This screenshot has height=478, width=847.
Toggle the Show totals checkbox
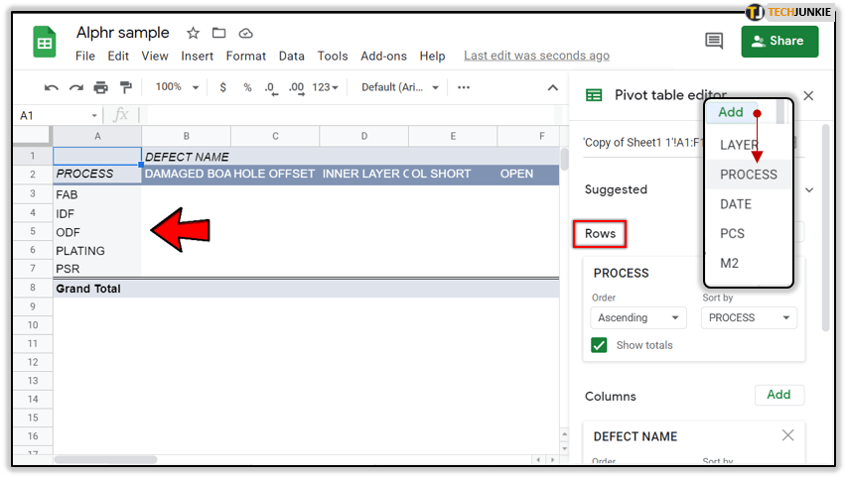tap(599, 345)
